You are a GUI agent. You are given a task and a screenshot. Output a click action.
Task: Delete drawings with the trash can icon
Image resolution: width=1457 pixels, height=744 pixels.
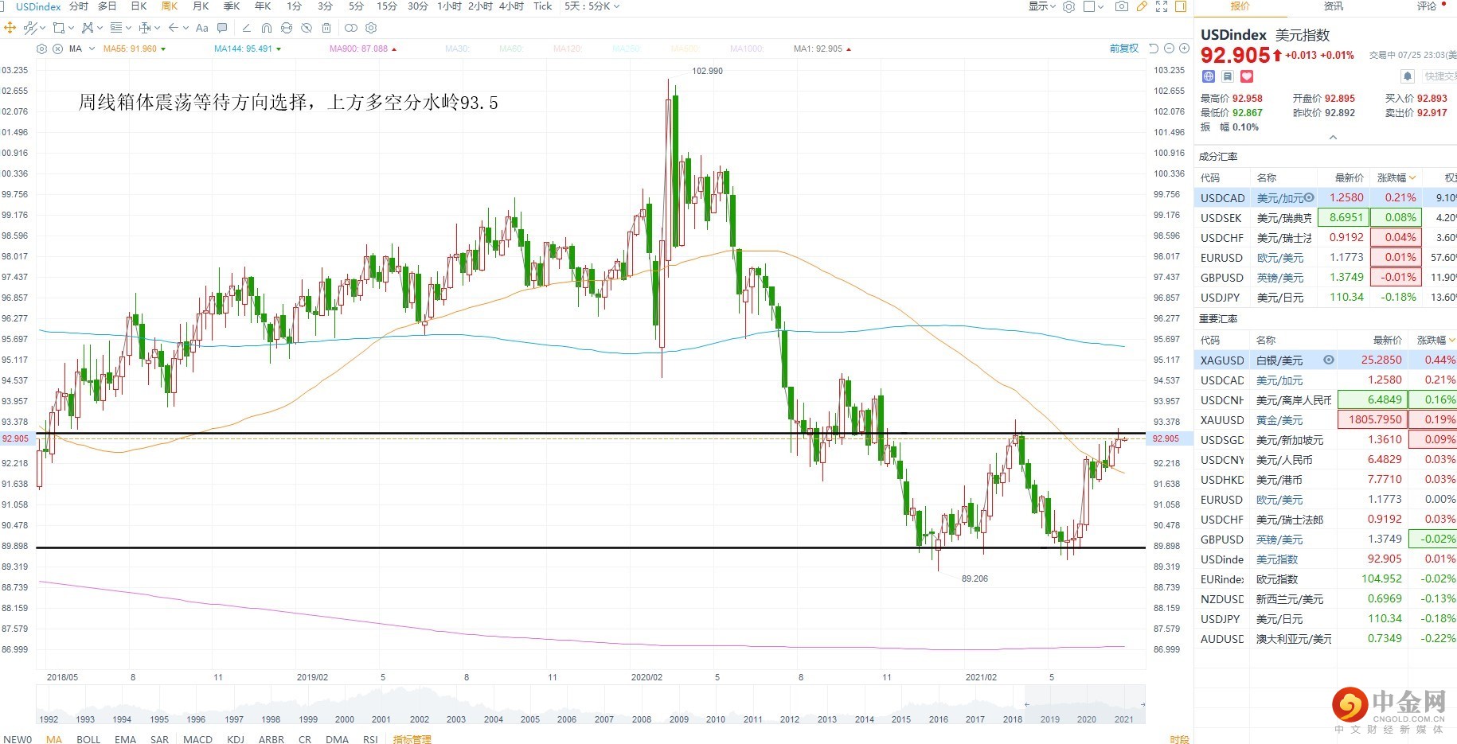[x=326, y=28]
